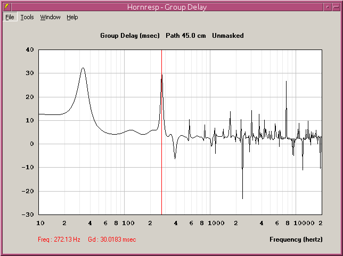Click the 'Gd : 30.0183 msec' readout

click(112, 240)
